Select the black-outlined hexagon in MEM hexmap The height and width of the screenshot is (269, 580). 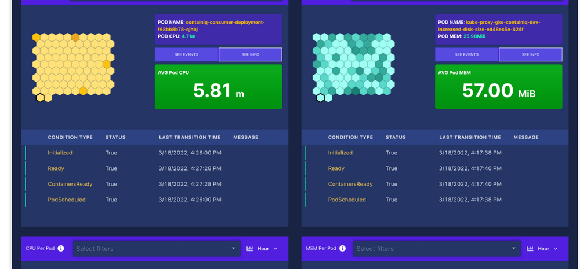(320, 98)
